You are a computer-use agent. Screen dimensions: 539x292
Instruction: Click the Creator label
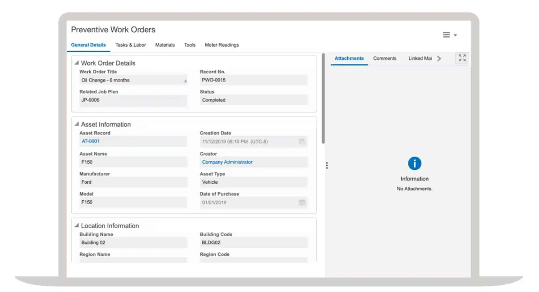[208, 154]
